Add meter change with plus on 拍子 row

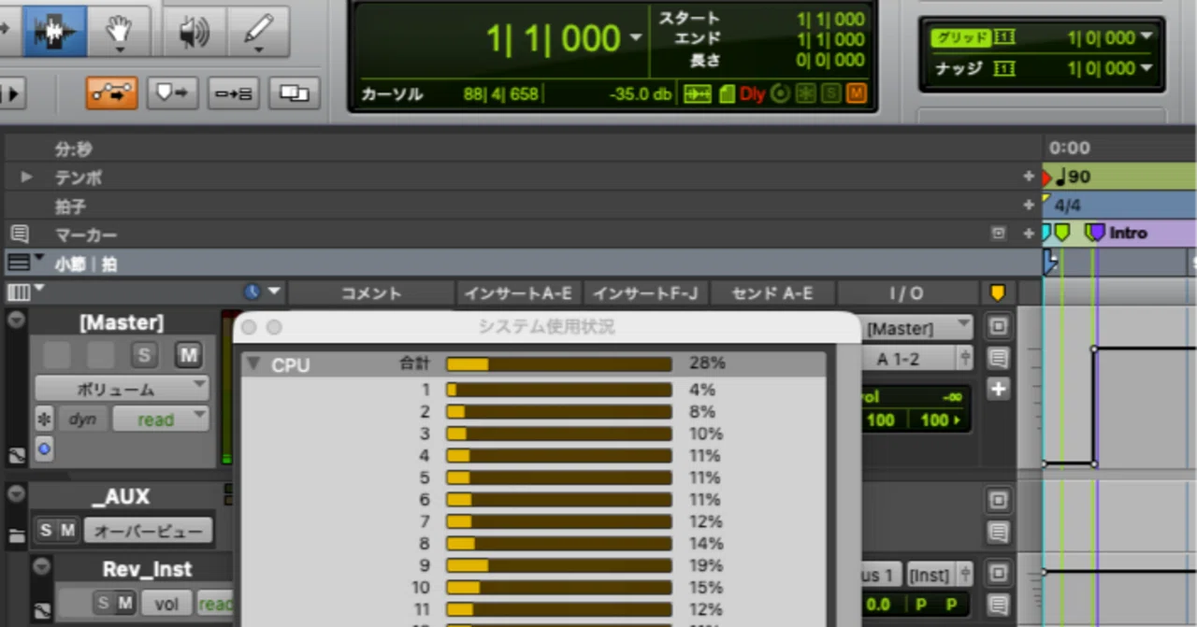1029,205
